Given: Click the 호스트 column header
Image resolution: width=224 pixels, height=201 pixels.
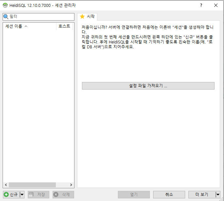Looking at the screenshot, I should 64,26.
